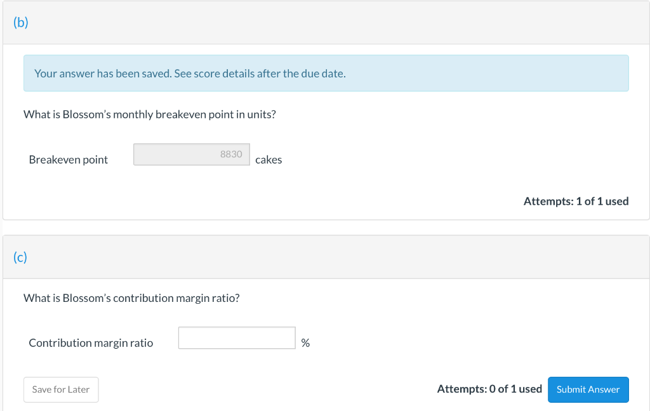Click the 'Attempts: 1 of 1 used' text
The width and height of the screenshot is (650, 411).
pyautogui.click(x=576, y=201)
